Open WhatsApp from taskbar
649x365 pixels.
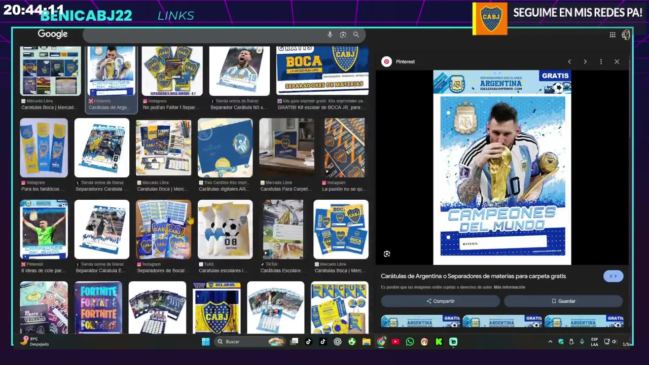tap(410, 342)
